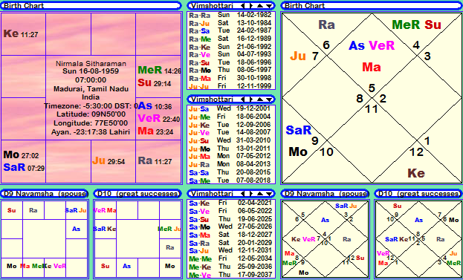Viewport: 463px width, 280px height.
Task: Click up arrow in Vimshottari panel listing Ju-Sa
Action: [x=259, y=99]
